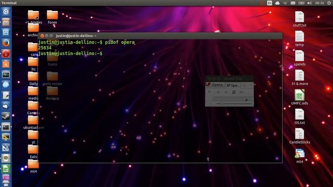
Task: Launch red Opera icon in launcher
Action: coord(6,54)
